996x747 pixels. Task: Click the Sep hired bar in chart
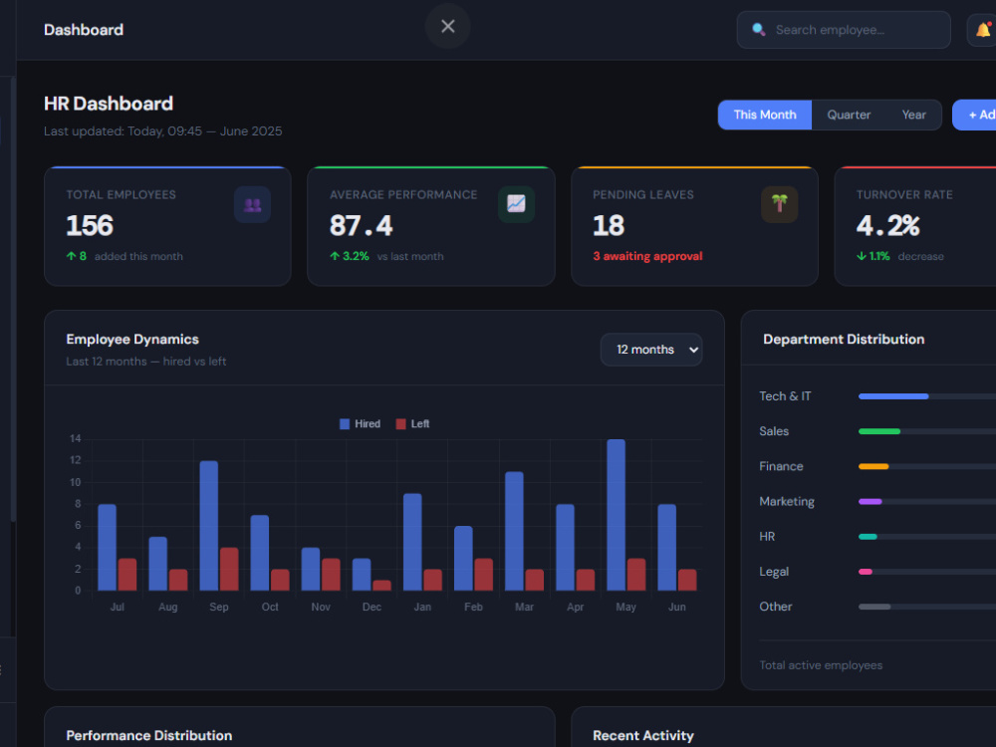point(209,526)
